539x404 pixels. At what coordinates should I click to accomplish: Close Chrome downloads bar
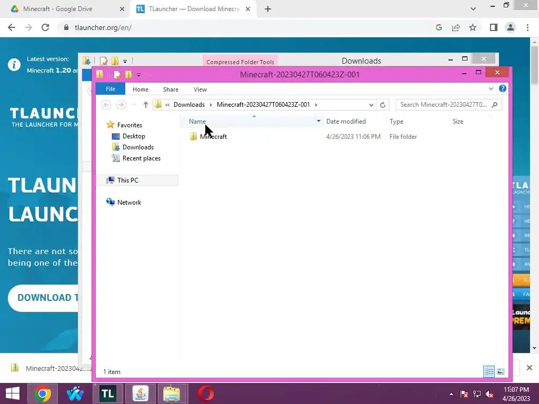530,368
